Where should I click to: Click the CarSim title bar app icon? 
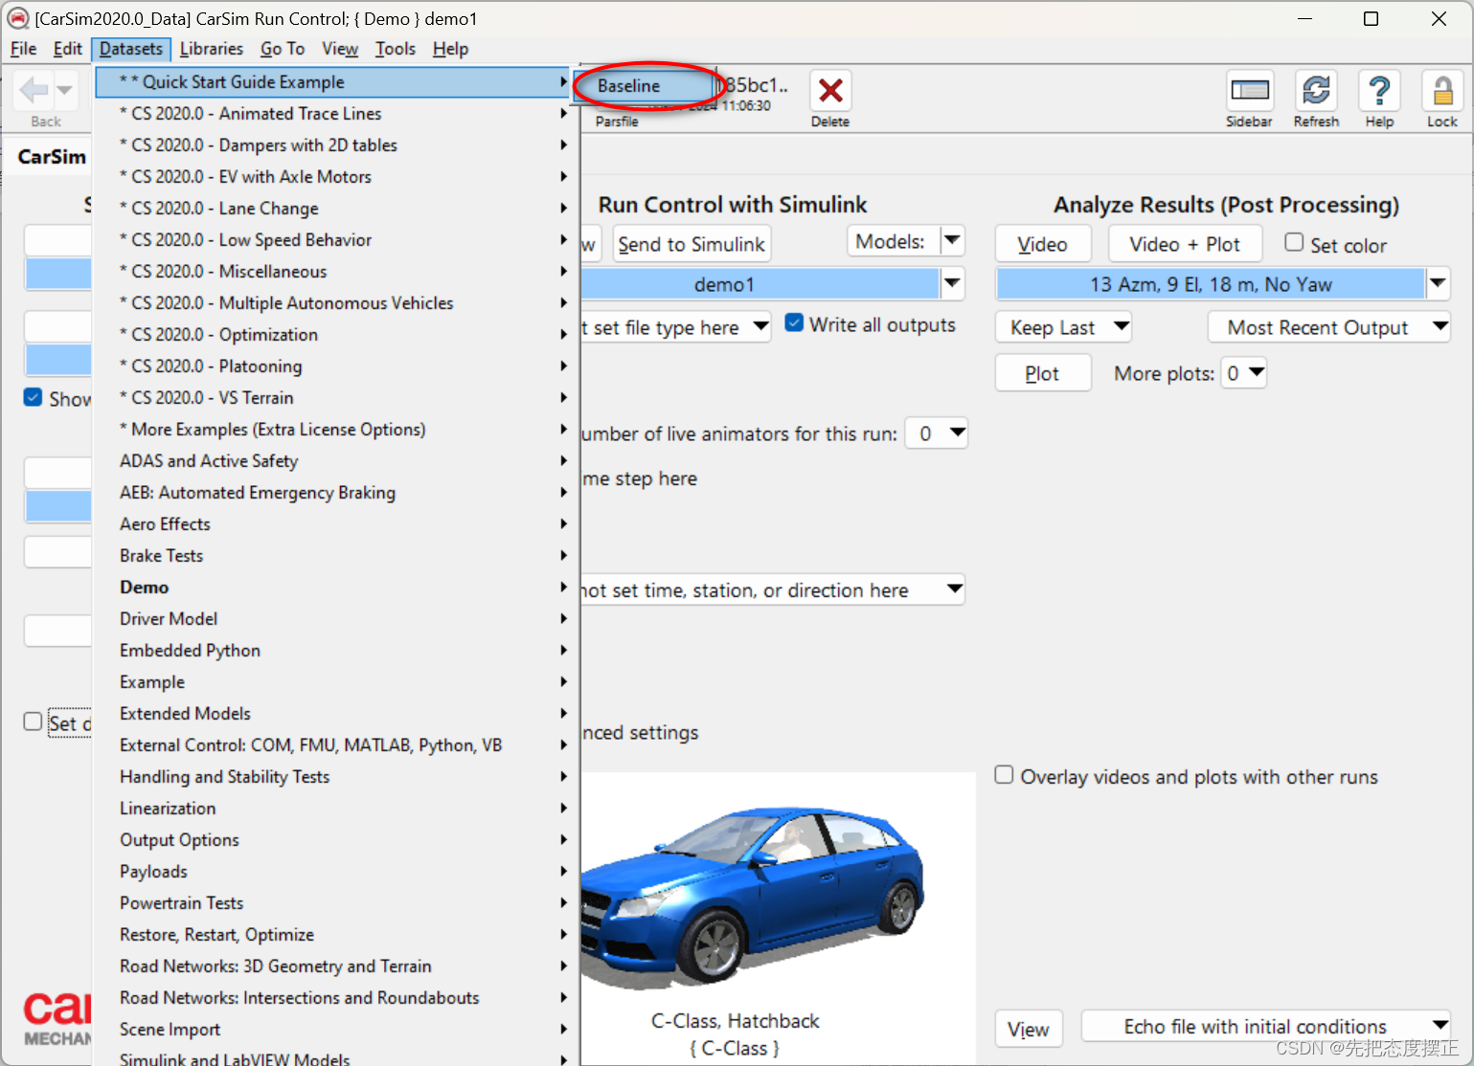tap(18, 18)
